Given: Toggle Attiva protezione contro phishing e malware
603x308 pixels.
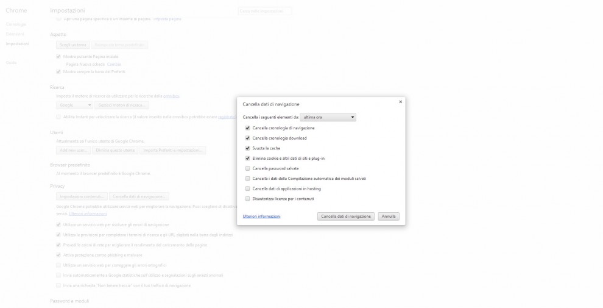Looking at the screenshot, I should [58, 255].
